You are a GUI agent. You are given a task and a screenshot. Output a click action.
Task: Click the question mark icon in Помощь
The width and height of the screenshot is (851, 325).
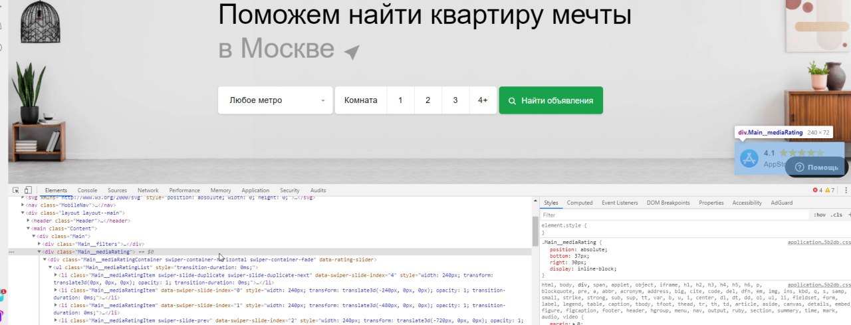point(800,167)
